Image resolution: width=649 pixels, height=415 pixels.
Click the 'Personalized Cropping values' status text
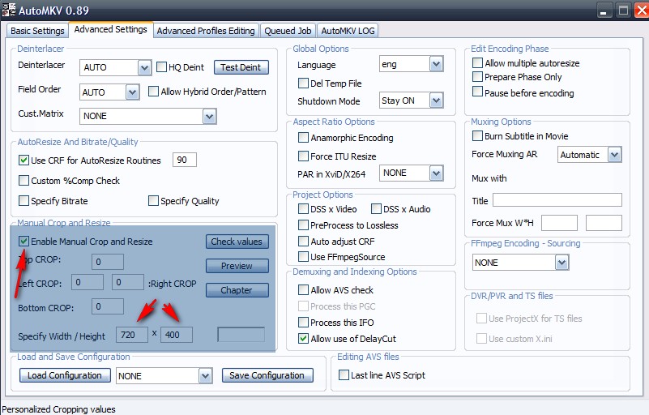click(x=59, y=409)
